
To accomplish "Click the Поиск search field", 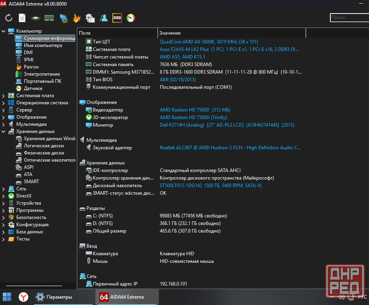I will coord(349,18).
